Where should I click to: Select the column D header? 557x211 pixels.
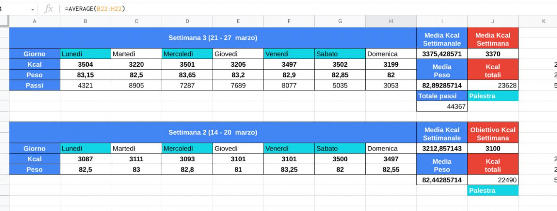click(x=187, y=21)
